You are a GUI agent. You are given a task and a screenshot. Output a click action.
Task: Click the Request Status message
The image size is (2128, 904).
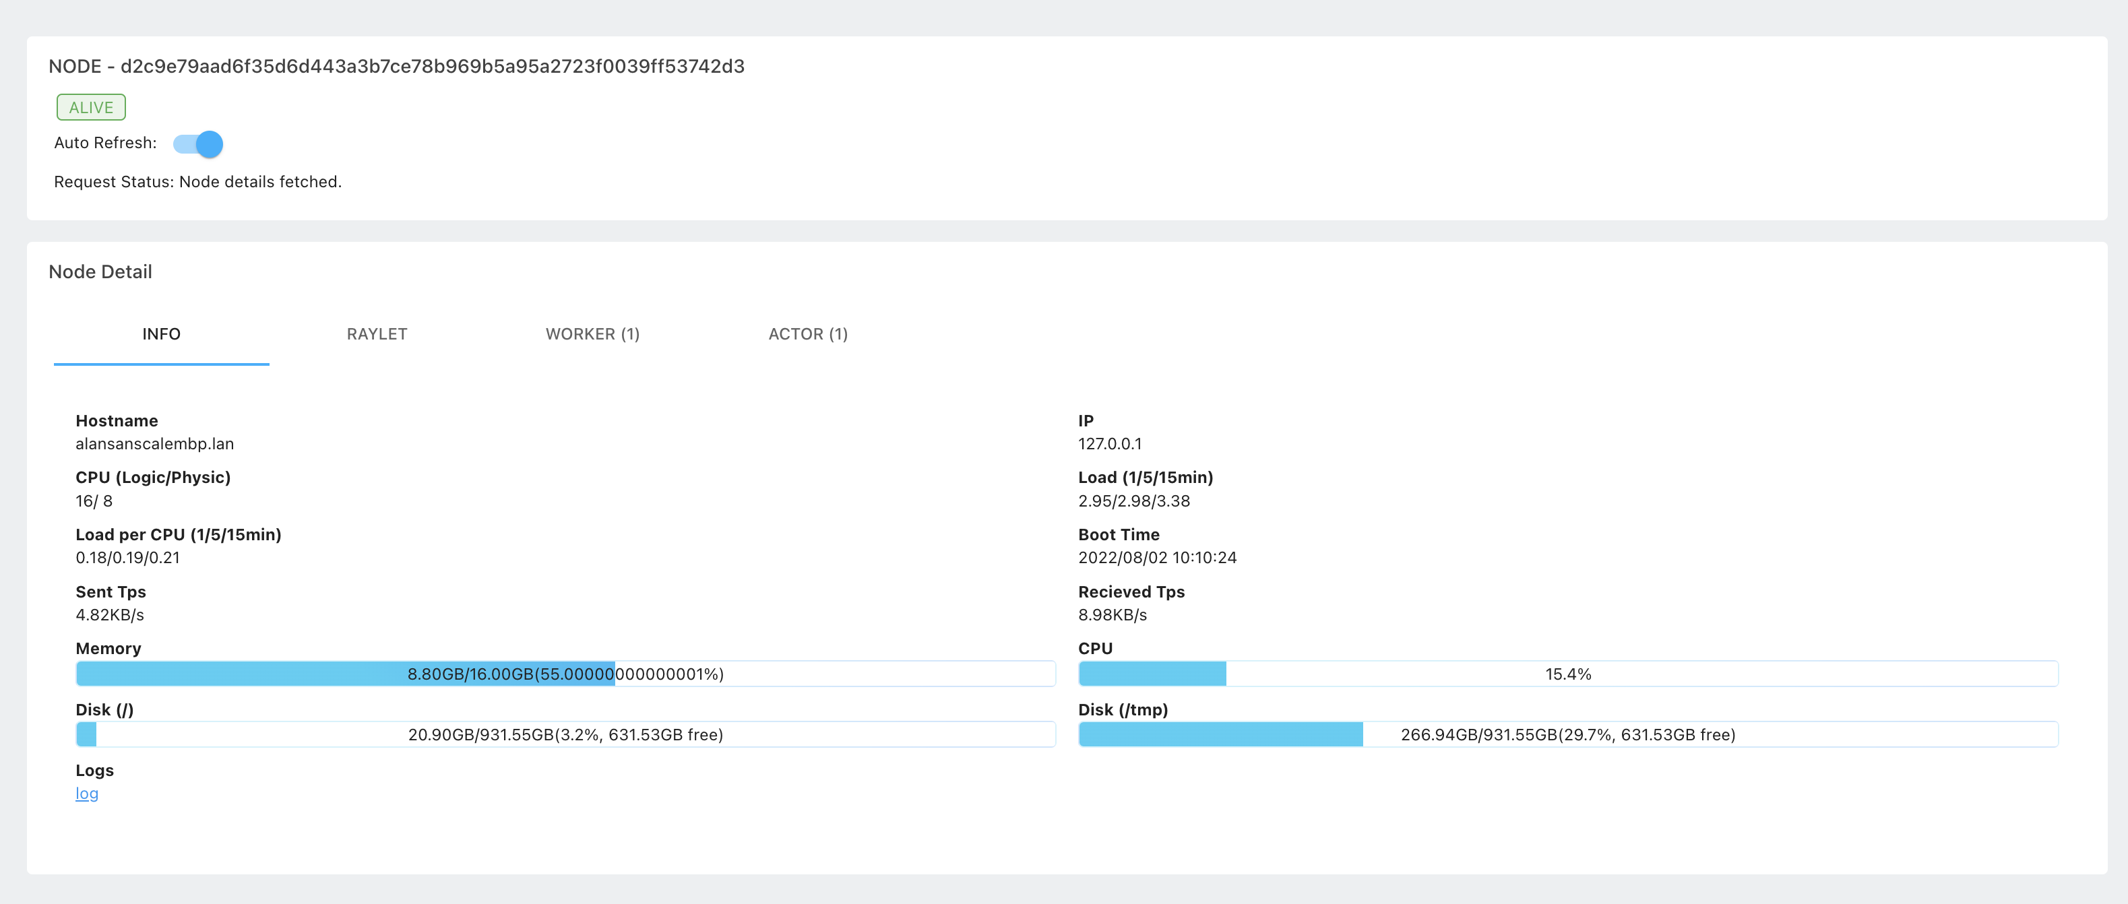tap(197, 182)
